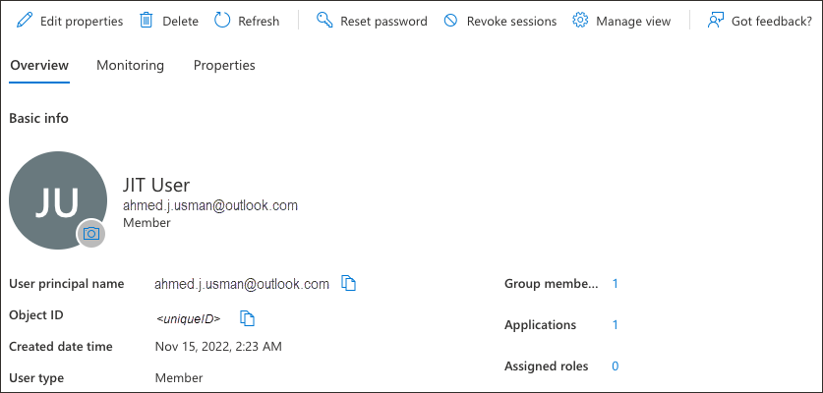This screenshot has height=393, width=823.
Task: Click the Edit properties pencil icon
Action: click(x=25, y=21)
